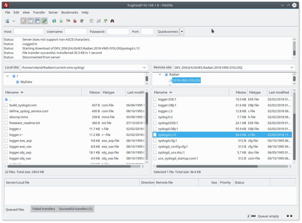Viewport: 302px width, 223px height.
Task: Expand the Local site path dropdown
Action: (x=144, y=67)
